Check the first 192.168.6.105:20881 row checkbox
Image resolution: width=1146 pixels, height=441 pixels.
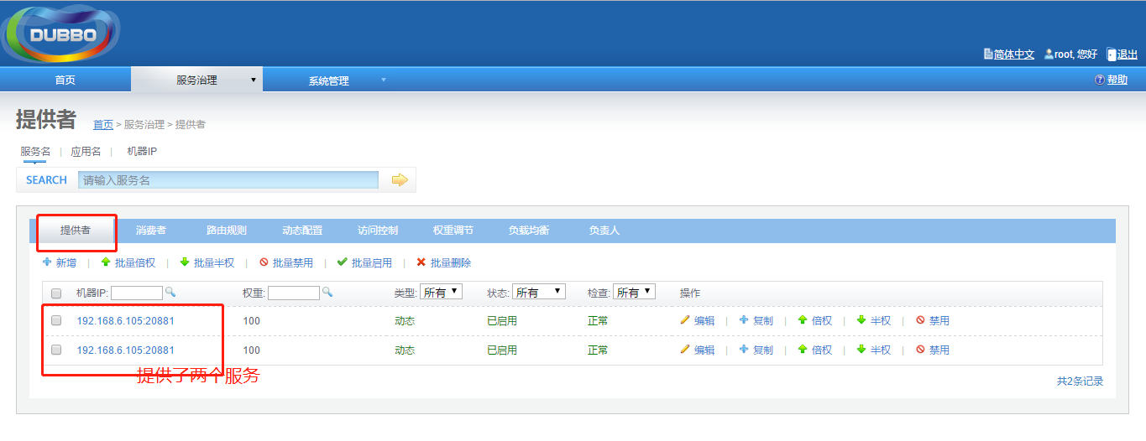(x=56, y=320)
